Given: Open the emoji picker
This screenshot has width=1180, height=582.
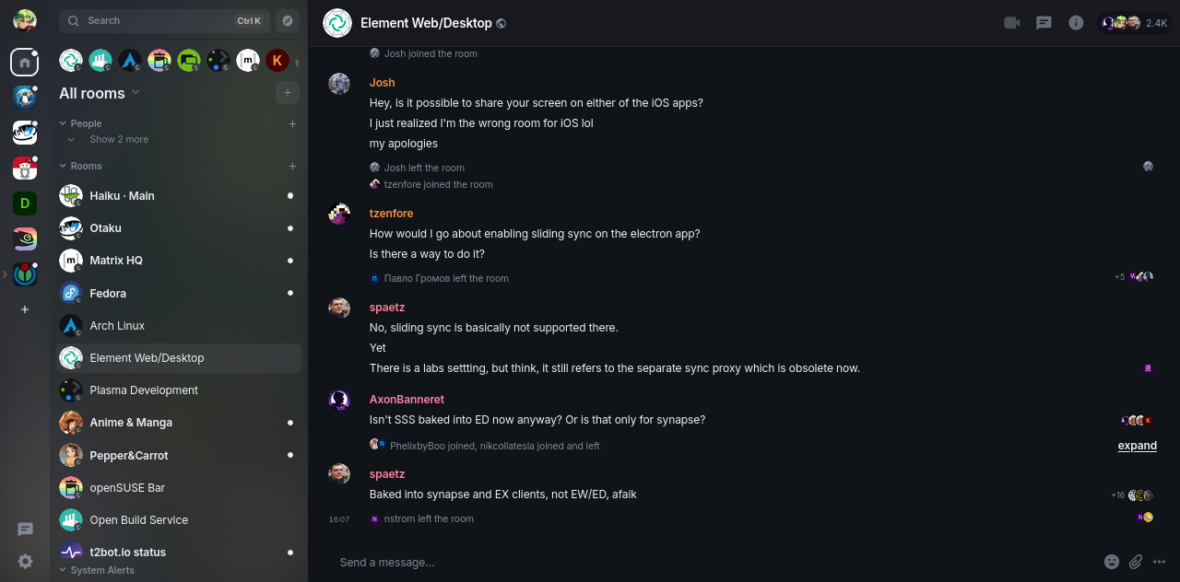Looking at the screenshot, I should pos(1112,562).
